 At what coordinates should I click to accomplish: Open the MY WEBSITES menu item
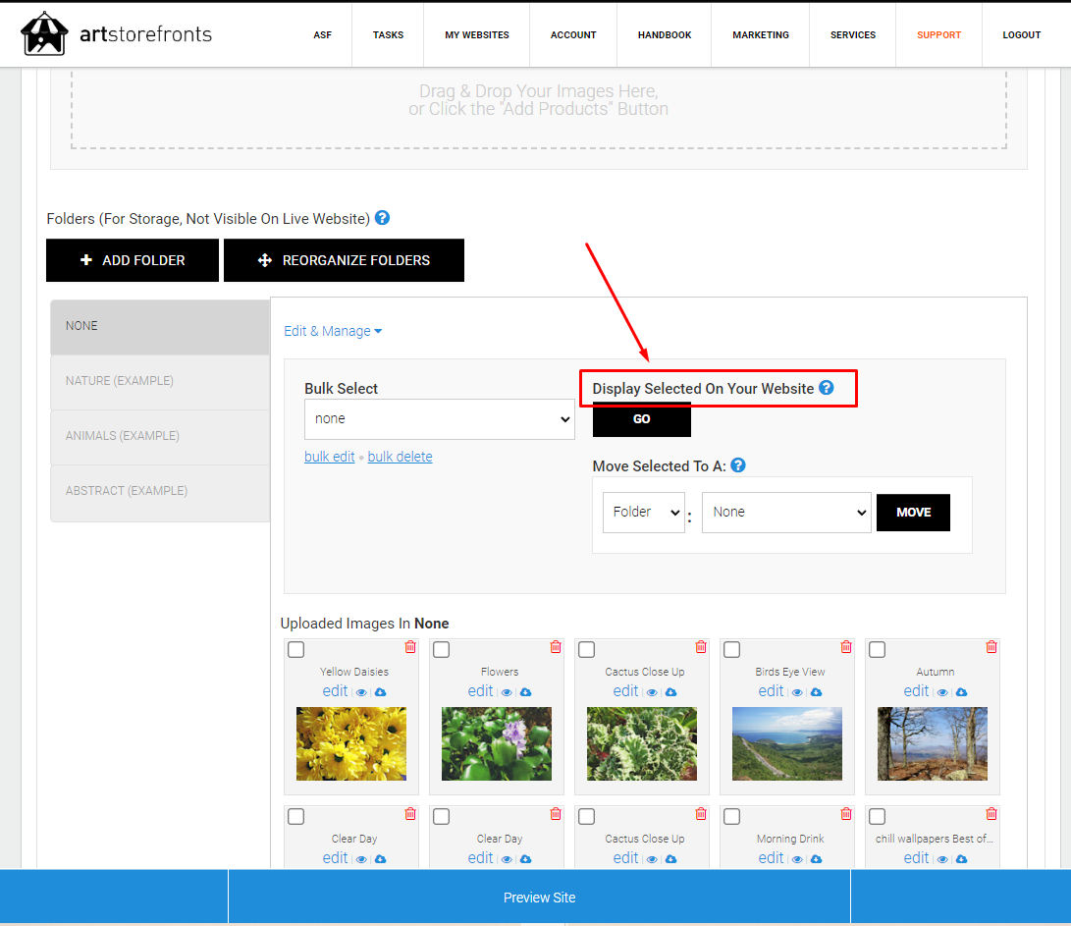477,34
